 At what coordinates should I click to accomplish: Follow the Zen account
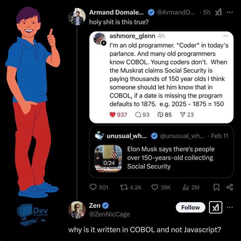(191, 207)
